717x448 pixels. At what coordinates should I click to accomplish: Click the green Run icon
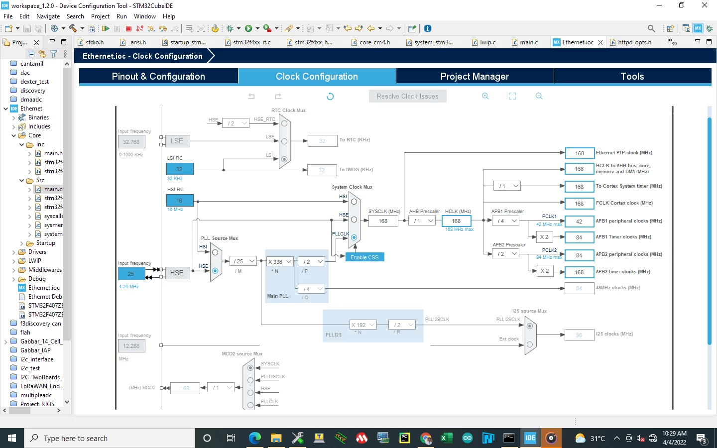(x=248, y=28)
